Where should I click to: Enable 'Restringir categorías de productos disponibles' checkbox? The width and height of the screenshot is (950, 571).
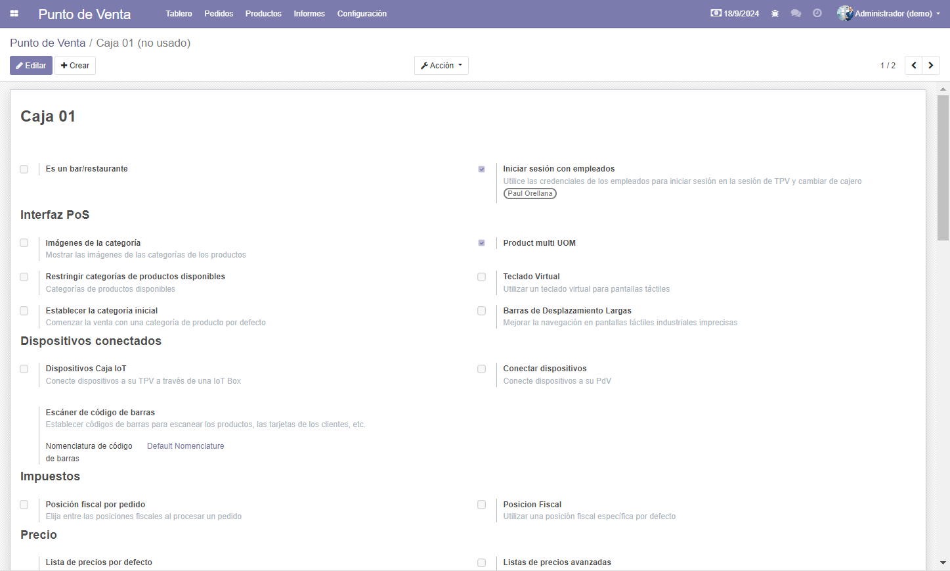click(24, 277)
